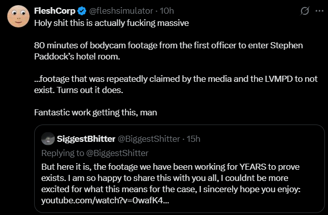This screenshot has height=215, width=328.
Task: Open the quoted @BiggestShitter handle
Action: tap(149, 139)
